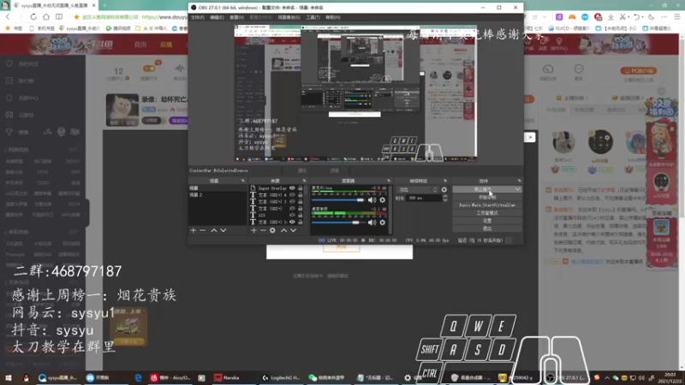Toggle visibility of 文本 (GDI+) 3 source

[292, 202]
